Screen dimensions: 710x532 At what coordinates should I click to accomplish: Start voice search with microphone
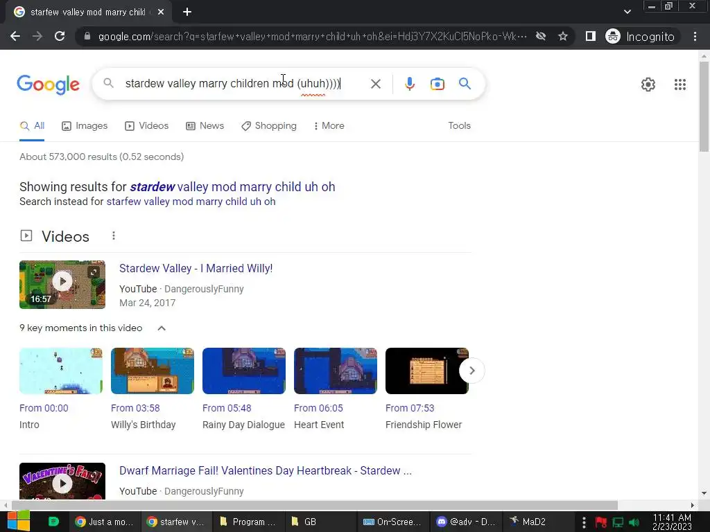tap(409, 84)
